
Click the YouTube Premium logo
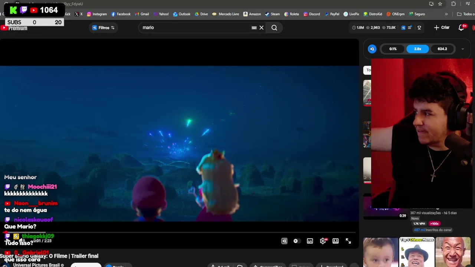[x=14, y=28]
